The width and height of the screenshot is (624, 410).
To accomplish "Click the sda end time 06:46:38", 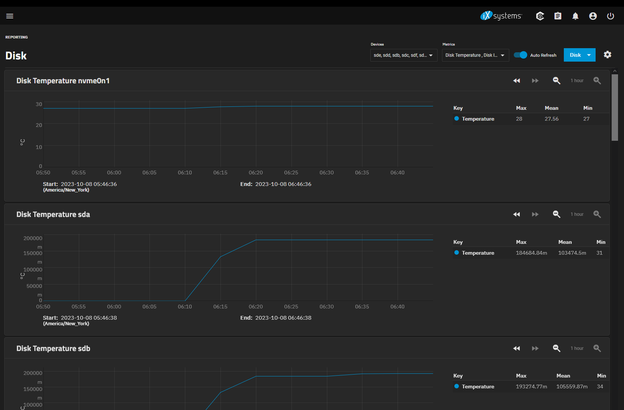I will (283, 318).
